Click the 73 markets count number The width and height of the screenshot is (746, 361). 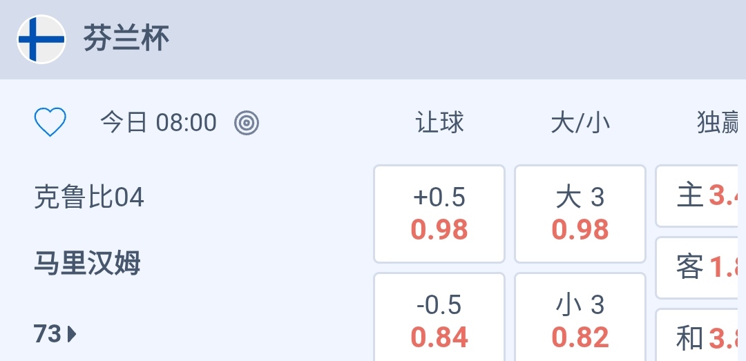tap(48, 335)
